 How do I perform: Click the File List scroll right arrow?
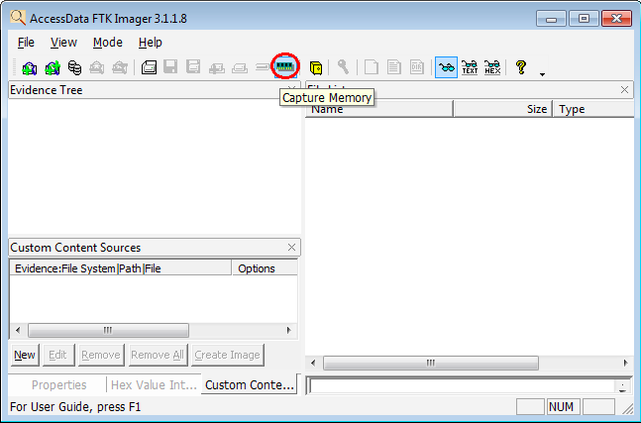[625, 363]
